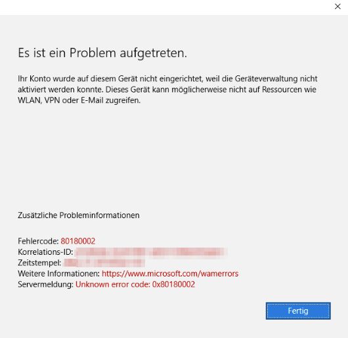This screenshot has width=348, height=338.
Task: Select the Korrelations-ID label
Action: pyautogui.click(x=45, y=252)
